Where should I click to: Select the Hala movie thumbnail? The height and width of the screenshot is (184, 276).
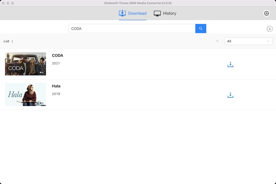(x=26, y=94)
